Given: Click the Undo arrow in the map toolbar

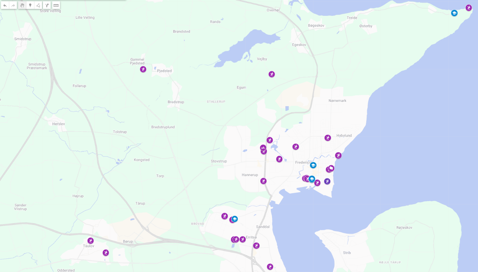Looking at the screenshot, I should tap(5, 5).
